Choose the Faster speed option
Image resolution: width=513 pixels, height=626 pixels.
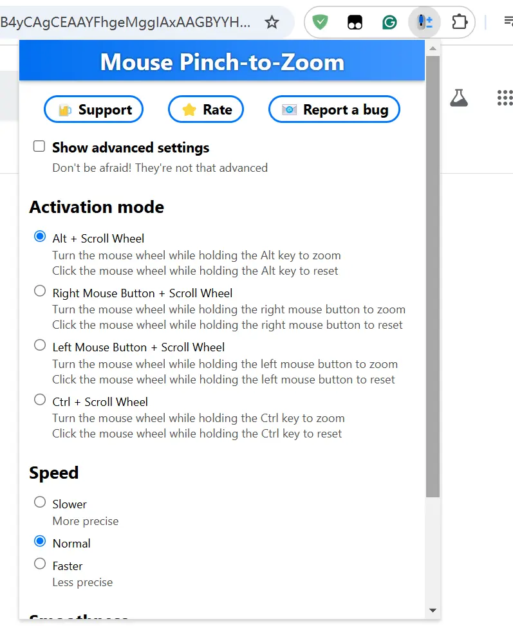40,564
